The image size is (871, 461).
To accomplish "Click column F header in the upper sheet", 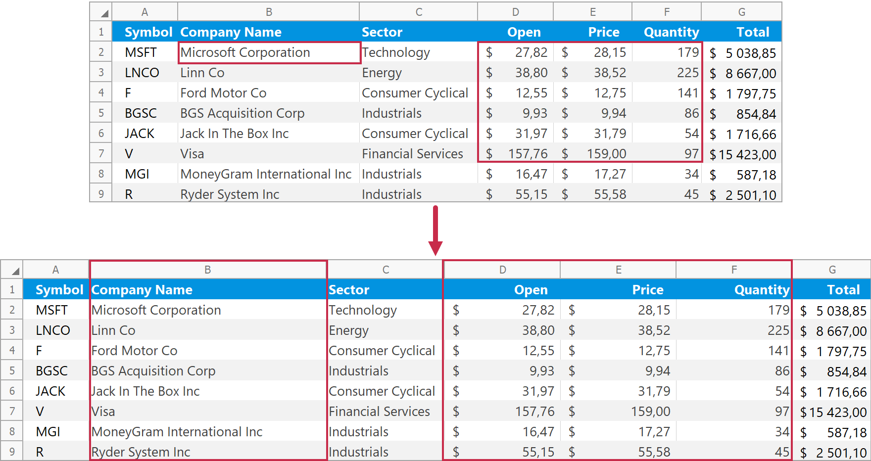I will (667, 12).
